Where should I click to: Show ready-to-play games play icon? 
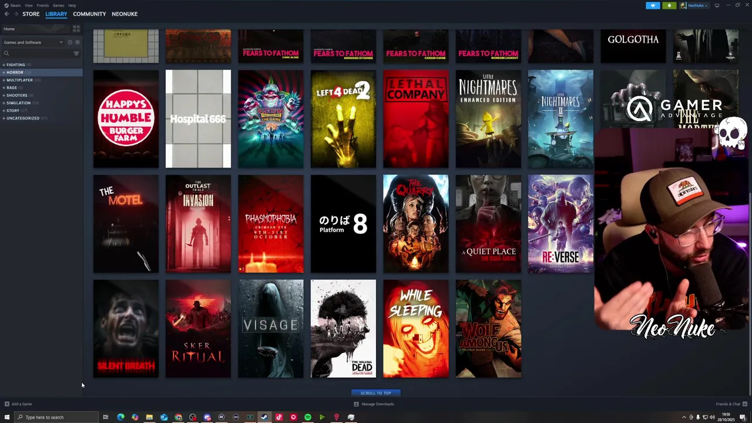point(77,42)
